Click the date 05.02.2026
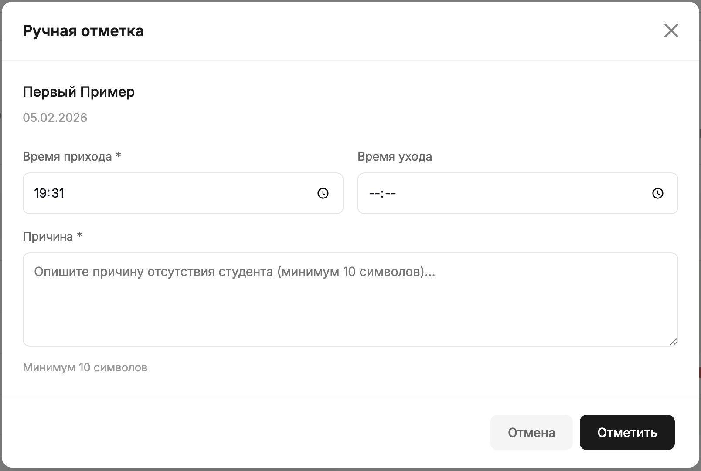This screenshot has height=471, width=701. pyautogui.click(x=55, y=117)
